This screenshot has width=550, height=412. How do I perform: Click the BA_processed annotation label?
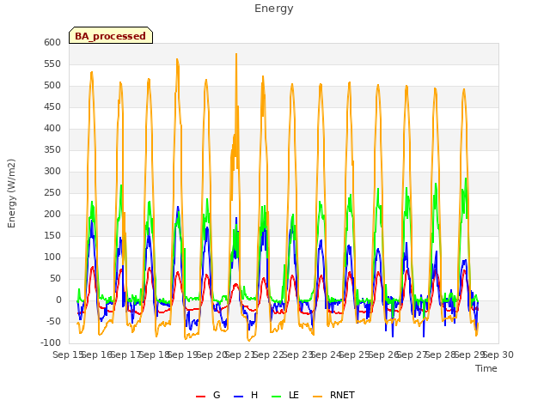tap(111, 36)
